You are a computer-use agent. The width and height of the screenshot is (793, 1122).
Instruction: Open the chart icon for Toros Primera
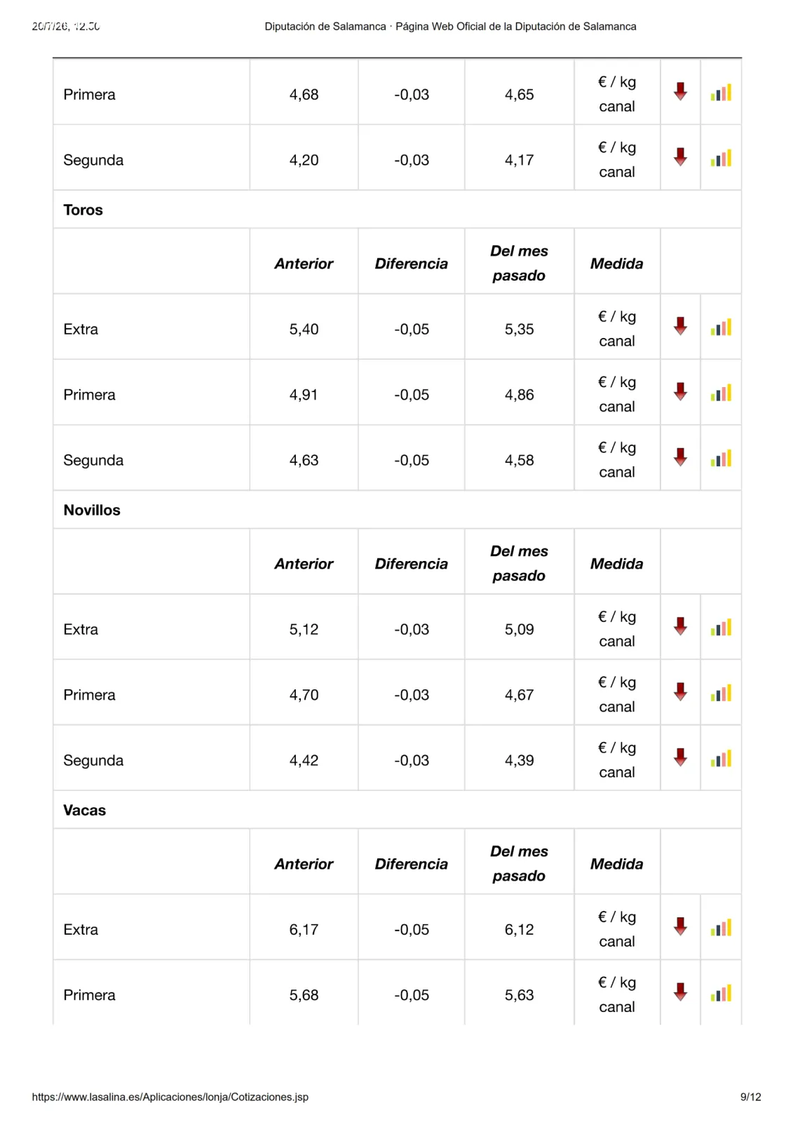[721, 393]
